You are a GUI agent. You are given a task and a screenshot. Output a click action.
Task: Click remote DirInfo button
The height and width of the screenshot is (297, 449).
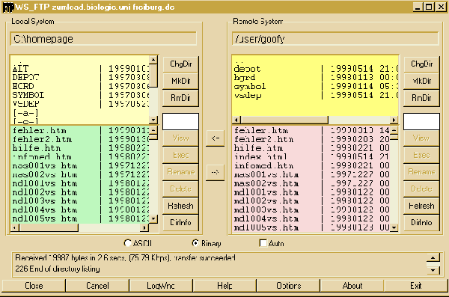pyautogui.click(x=421, y=222)
